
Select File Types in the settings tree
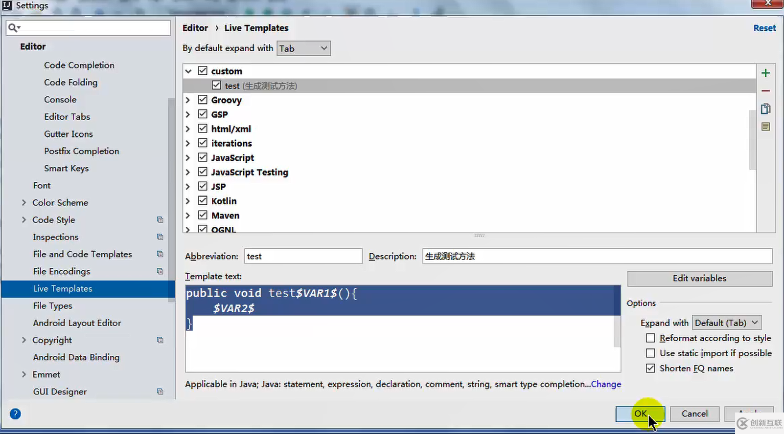(53, 306)
